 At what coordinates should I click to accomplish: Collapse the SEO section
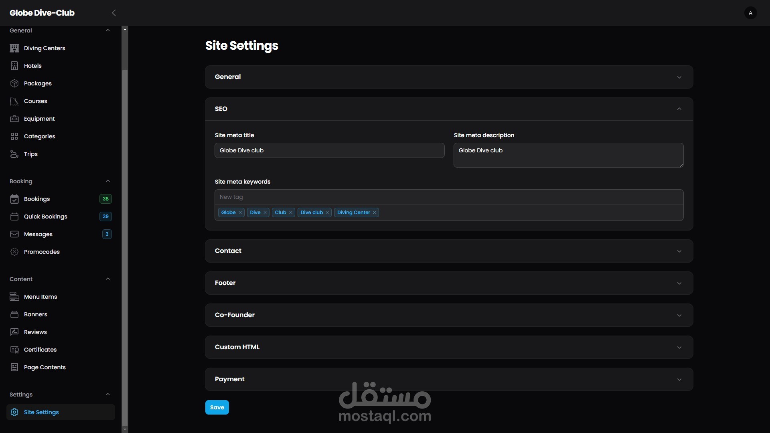click(x=679, y=109)
